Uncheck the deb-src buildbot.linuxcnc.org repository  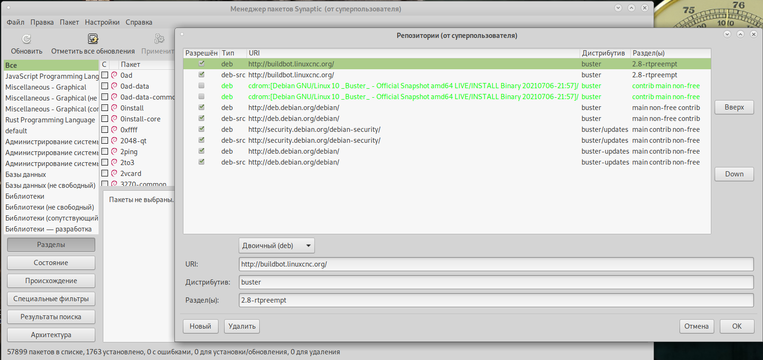click(x=201, y=74)
